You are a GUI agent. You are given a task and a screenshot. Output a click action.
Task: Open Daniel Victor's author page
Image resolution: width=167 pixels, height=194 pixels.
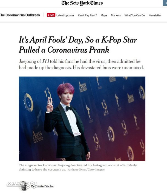tap(45, 186)
